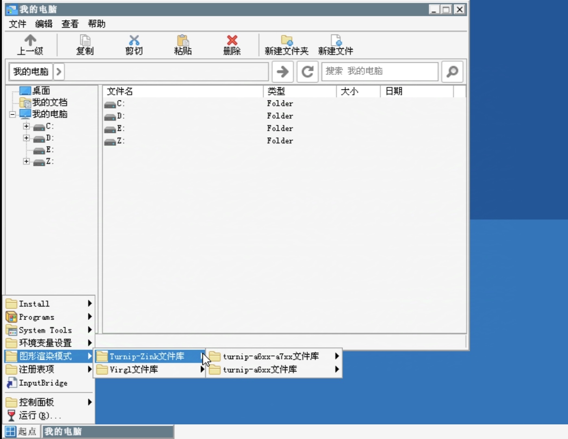
Task: Open turnip-a6xx文件库 submenu
Action: (x=274, y=369)
